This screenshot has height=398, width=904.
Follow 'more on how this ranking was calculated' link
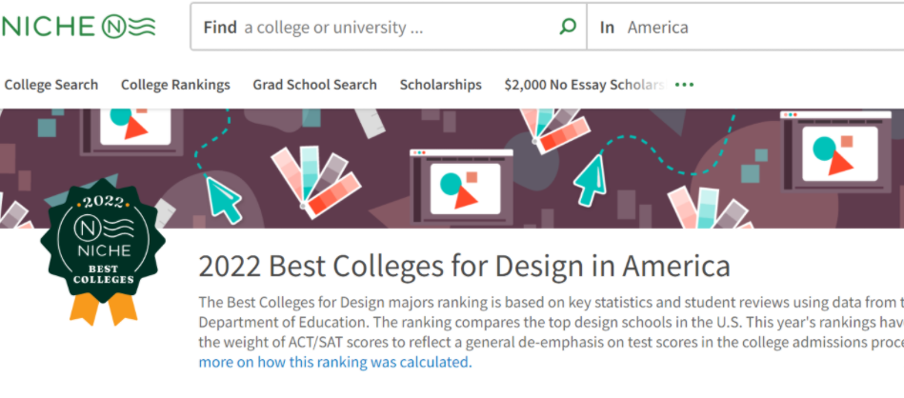pos(333,363)
